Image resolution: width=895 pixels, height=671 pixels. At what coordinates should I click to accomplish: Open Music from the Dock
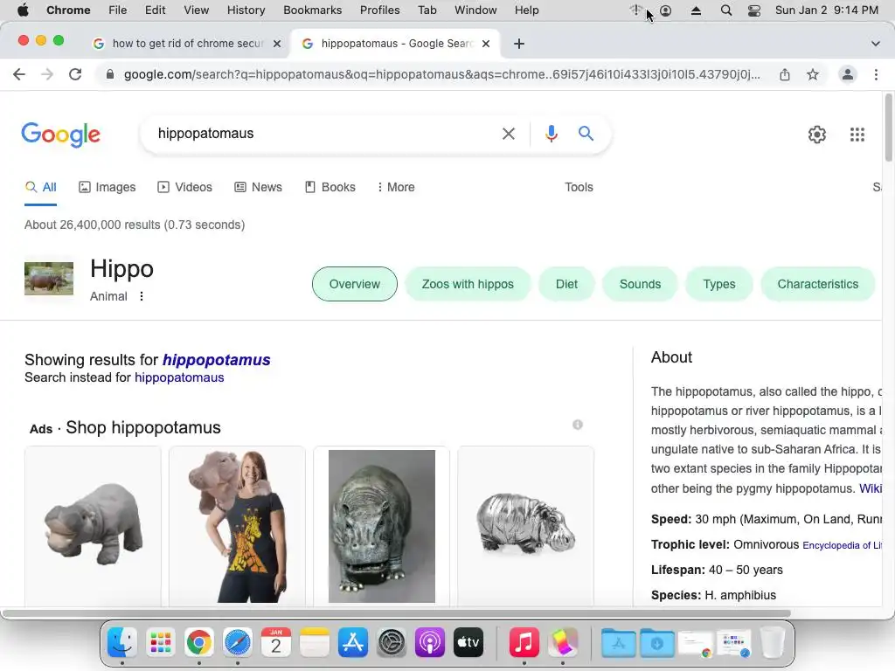[524, 642]
